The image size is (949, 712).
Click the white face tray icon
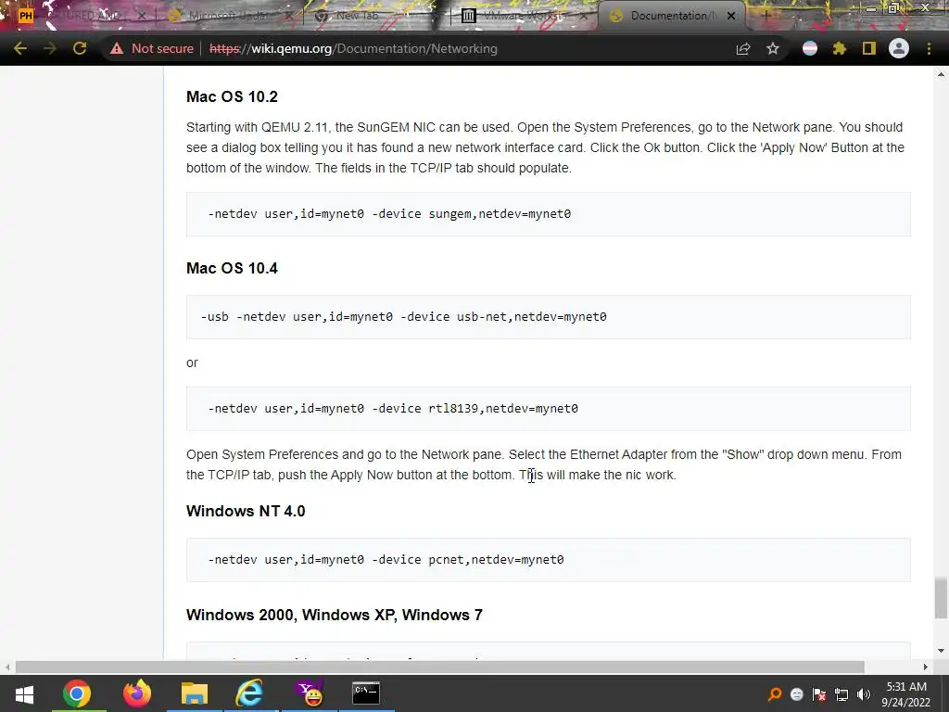[x=796, y=694]
